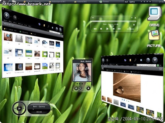Click the BoA - Quincy toolbar player in the taskbar
The height and width of the screenshot is (123, 165).
tap(138, 2)
